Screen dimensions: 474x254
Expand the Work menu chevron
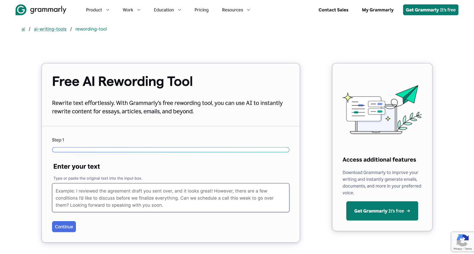point(139,10)
